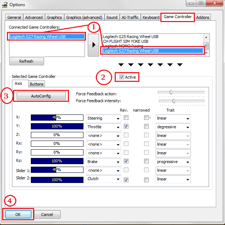Screen dimensions: 225x225
Task: Enable narrowed checkbox for Rz Brake axis
Action: (x=146, y=161)
